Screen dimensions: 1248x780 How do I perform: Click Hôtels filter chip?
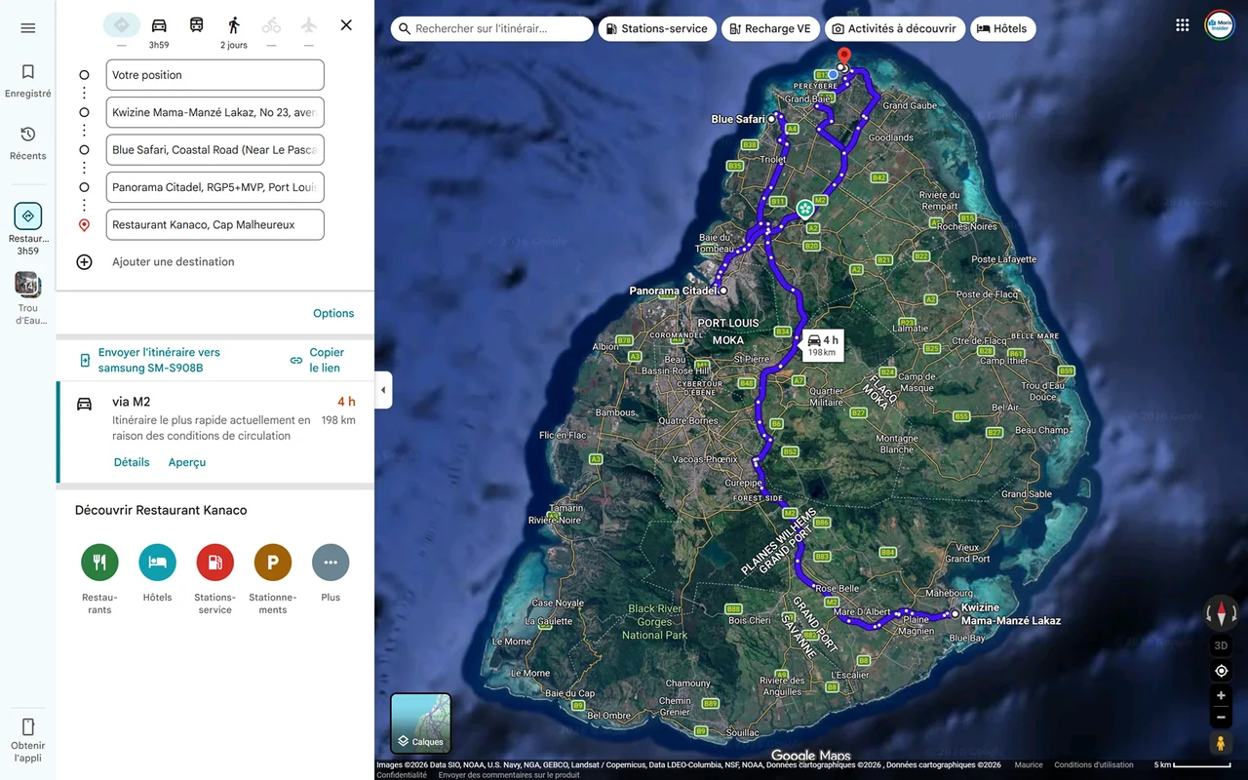coord(1002,29)
